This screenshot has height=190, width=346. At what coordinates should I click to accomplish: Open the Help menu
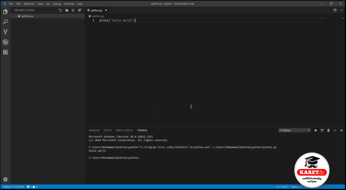(80, 4)
